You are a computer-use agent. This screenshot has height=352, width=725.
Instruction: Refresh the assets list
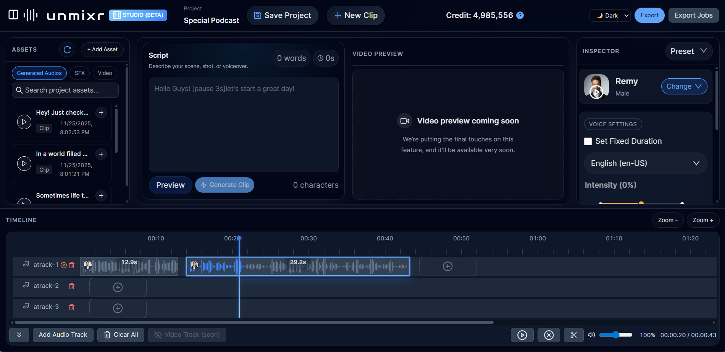point(67,50)
